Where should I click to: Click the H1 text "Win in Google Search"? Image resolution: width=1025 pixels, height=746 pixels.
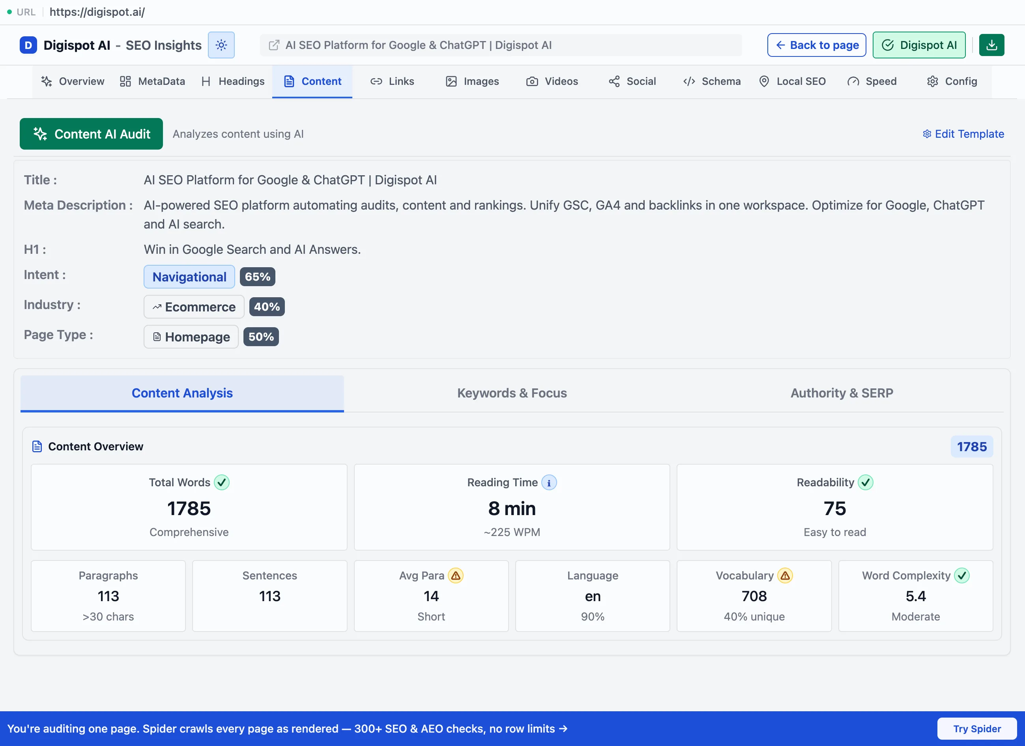click(252, 249)
